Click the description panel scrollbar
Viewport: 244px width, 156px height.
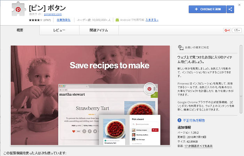pyautogui.click(x=241, y=79)
